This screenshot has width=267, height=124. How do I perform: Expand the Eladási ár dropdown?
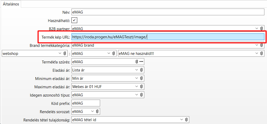coord(137,70)
